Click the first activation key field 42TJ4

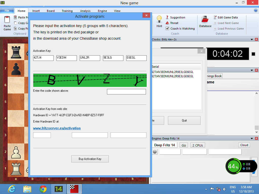(x=43, y=58)
